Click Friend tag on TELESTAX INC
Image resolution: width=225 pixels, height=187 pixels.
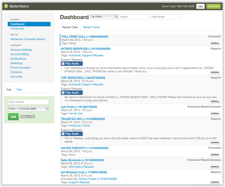click(x=86, y=126)
